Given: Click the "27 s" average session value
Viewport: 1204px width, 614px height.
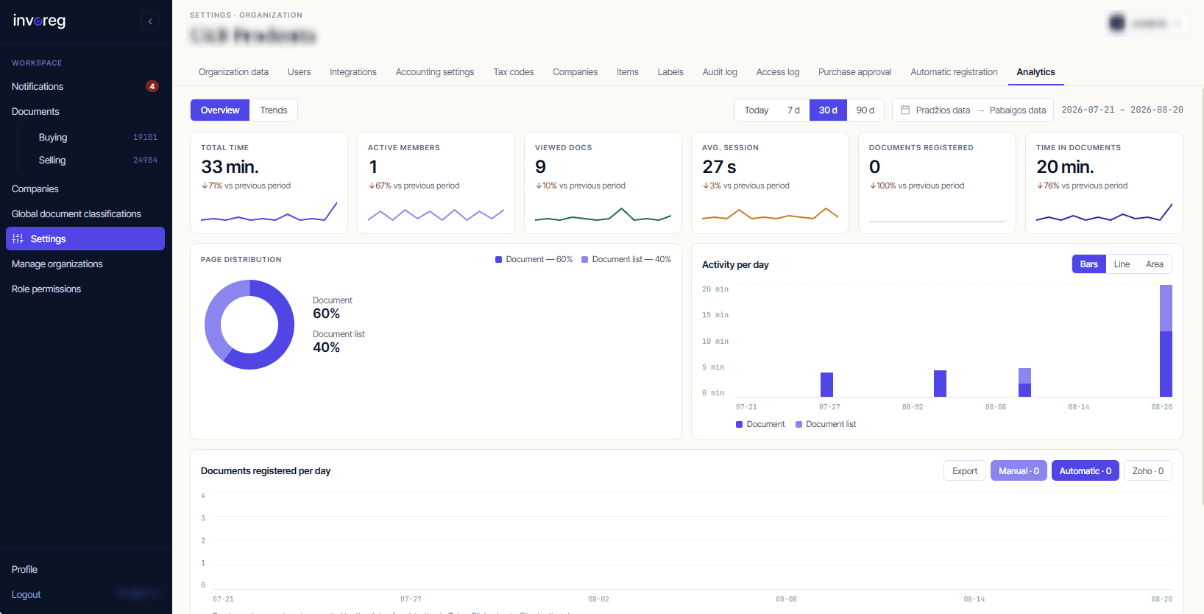Looking at the screenshot, I should click(x=719, y=167).
